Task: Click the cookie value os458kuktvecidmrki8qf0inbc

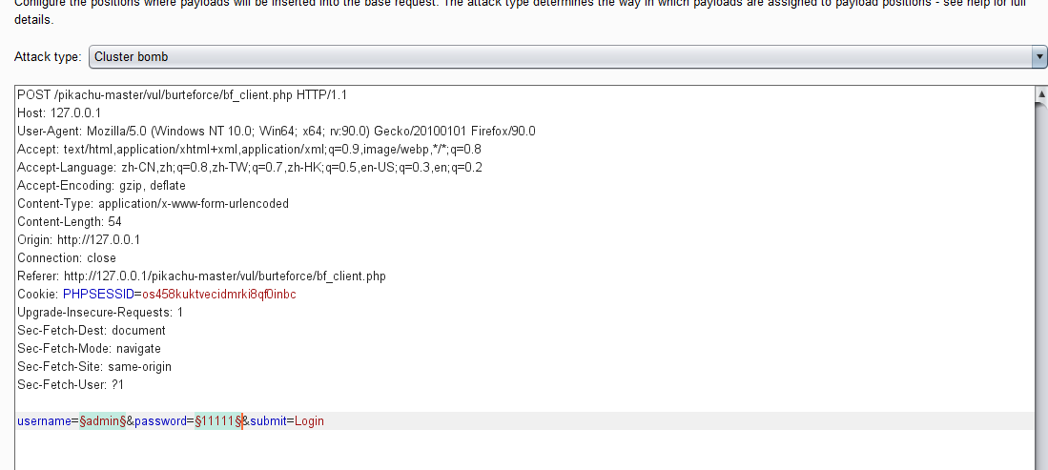Action: [x=219, y=295]
